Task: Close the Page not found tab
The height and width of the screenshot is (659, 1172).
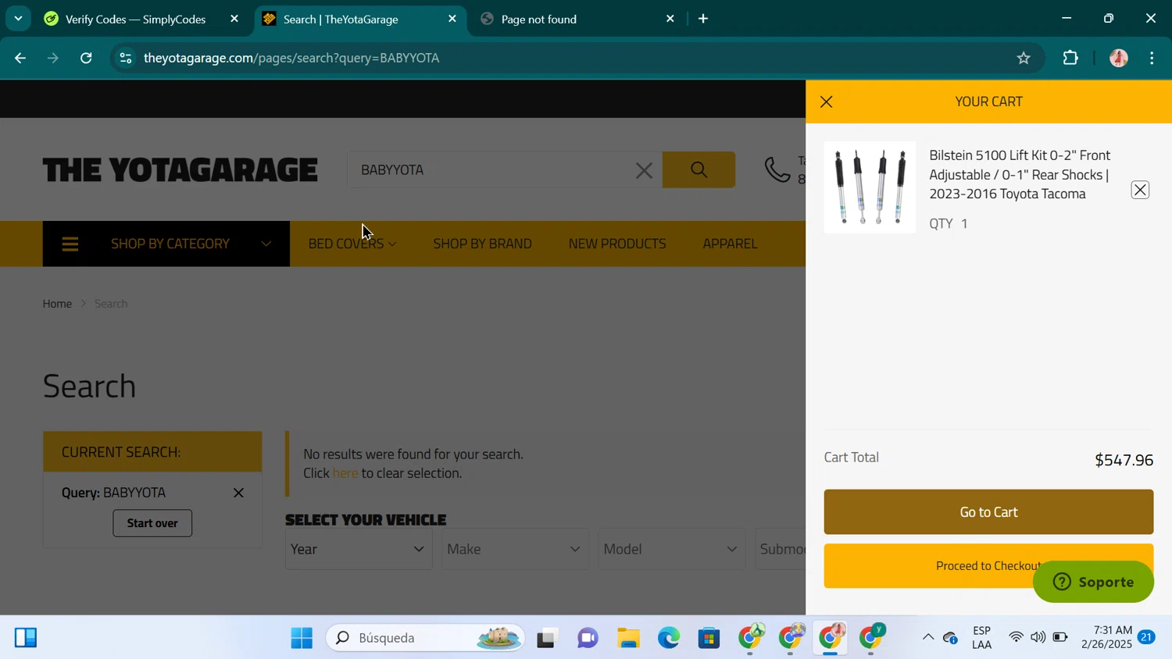Action: click(x=670, y=19)
